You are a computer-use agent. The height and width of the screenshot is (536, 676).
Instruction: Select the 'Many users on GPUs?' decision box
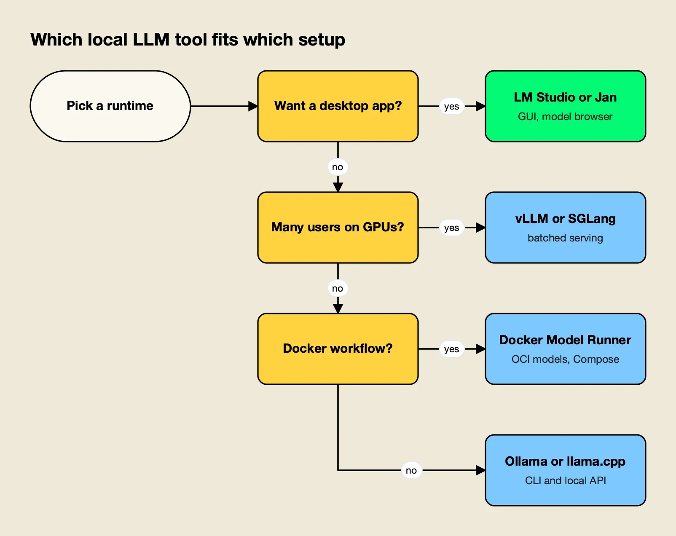pos(338,228)
